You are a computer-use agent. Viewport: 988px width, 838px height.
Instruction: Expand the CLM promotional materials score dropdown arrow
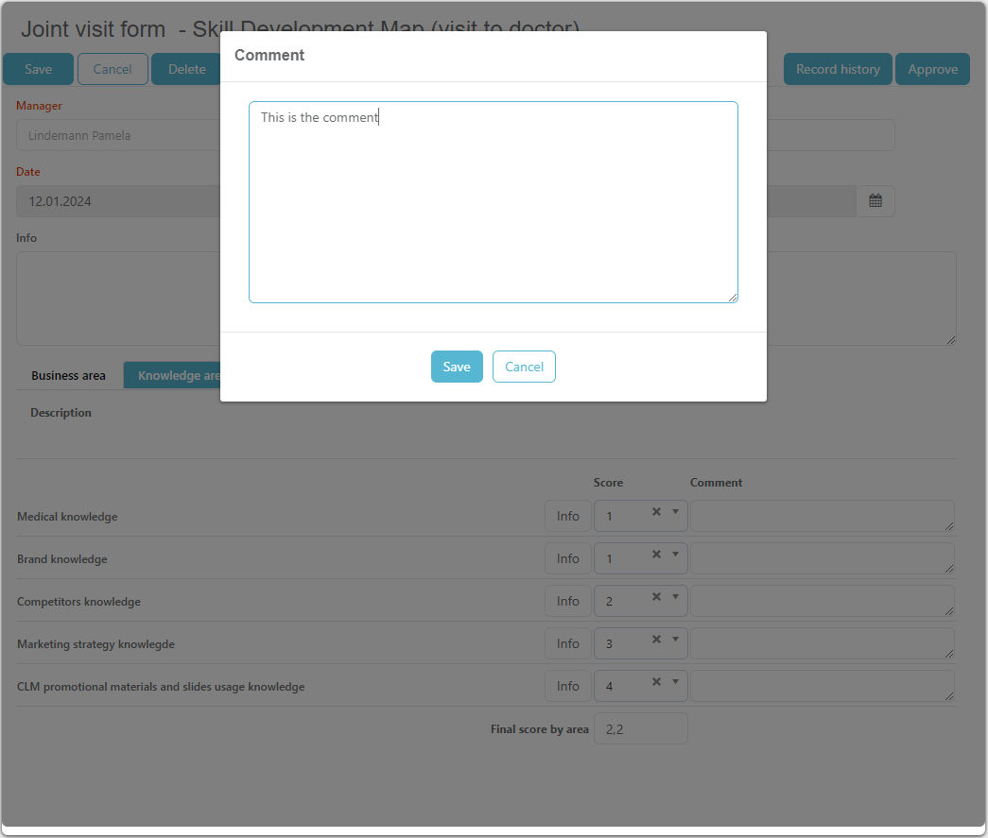(675, 682)
